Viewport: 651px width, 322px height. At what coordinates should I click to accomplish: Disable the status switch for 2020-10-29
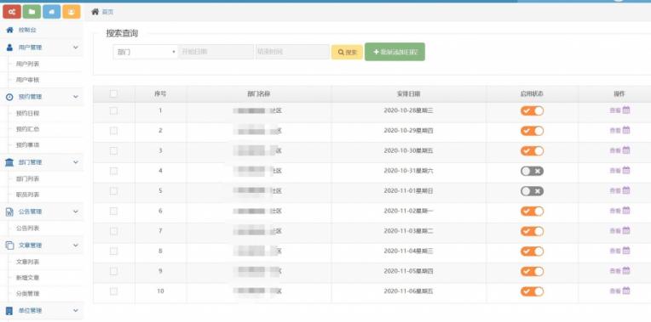[x=532, y=131]
